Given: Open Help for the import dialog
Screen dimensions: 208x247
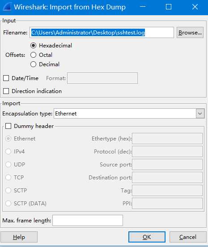Looking at the screenshot, I should pos(19,237).
